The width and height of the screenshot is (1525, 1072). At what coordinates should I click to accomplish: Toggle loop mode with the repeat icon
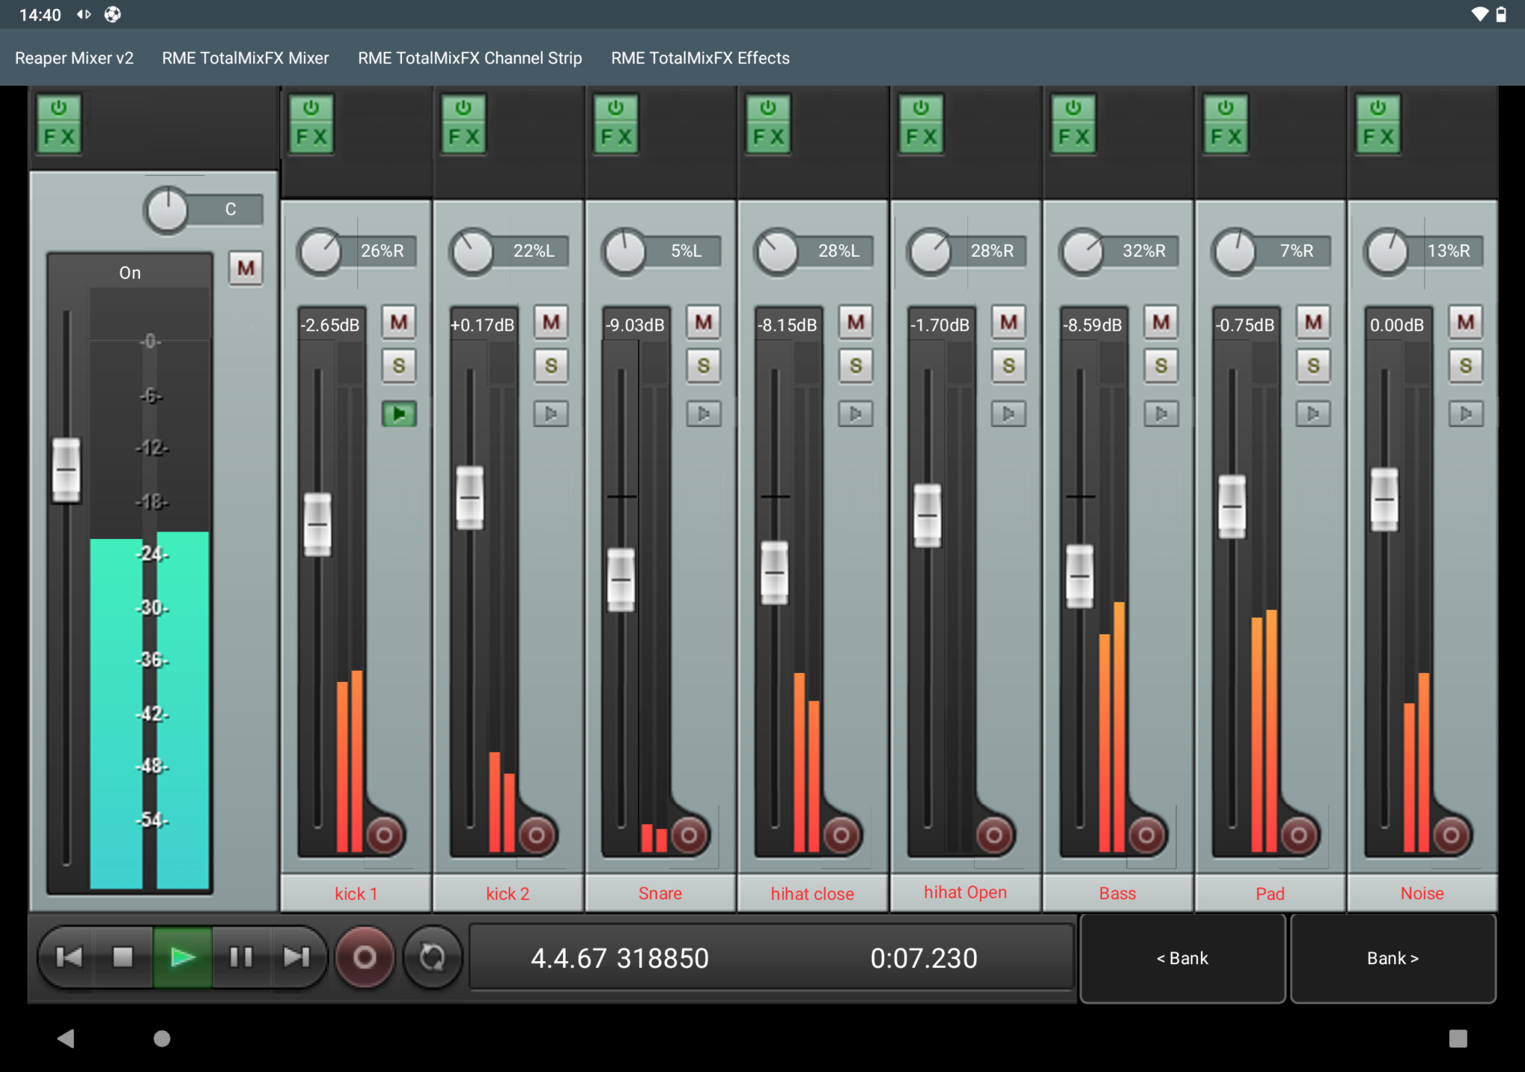click(432, 957)
